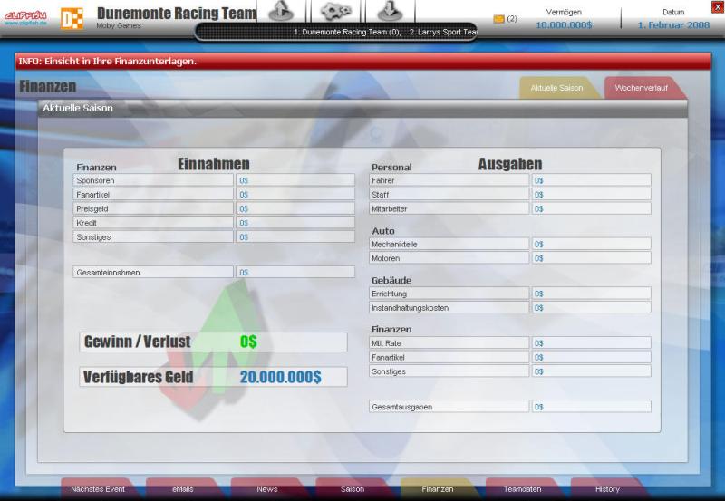Open the gears settings icon in top toolbar

click(x=335, y=11)
